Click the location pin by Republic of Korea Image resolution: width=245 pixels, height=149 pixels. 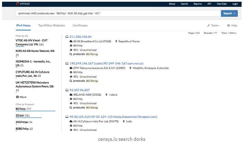pyautogui.click(x=116, y=41)
